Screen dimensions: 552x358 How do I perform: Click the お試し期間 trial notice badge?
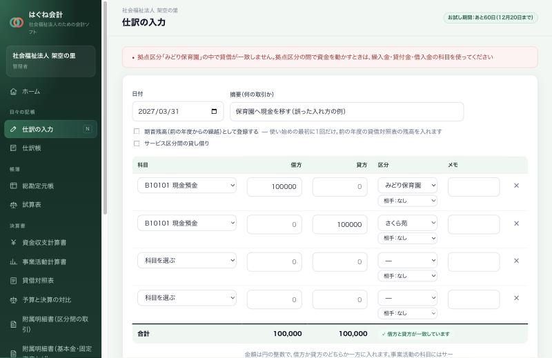pyautogui.click(x=491, y=17)
